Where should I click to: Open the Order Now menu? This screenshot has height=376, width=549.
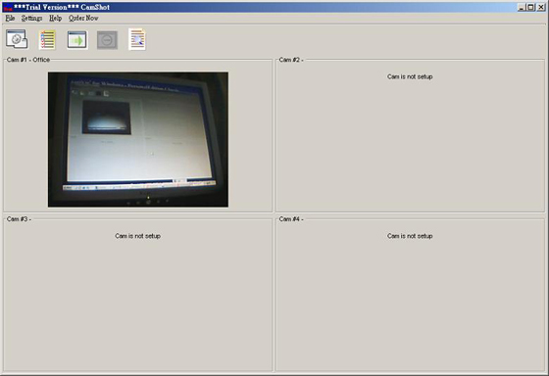click(x=83, y=19)
